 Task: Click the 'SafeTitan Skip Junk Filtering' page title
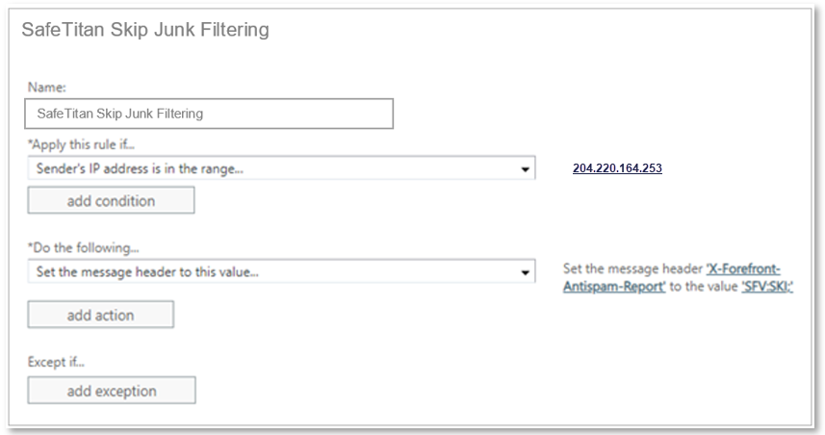pos(145,30)
